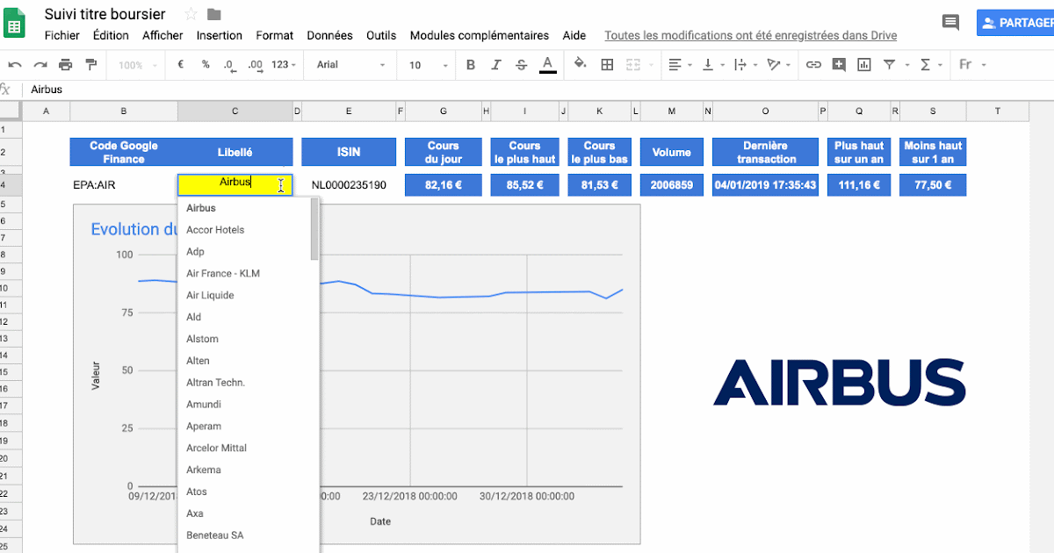Open the Aide menu
1054x553 pixels.
tap(574, 36)
